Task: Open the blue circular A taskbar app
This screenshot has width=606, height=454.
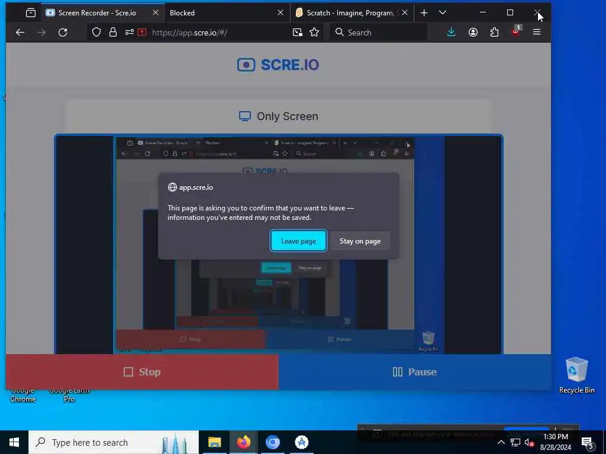Action: [x=301, y=442]
